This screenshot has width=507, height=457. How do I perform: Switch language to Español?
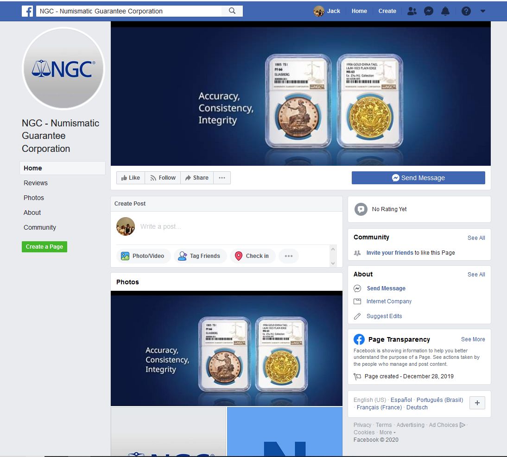(x=401, y=400)
